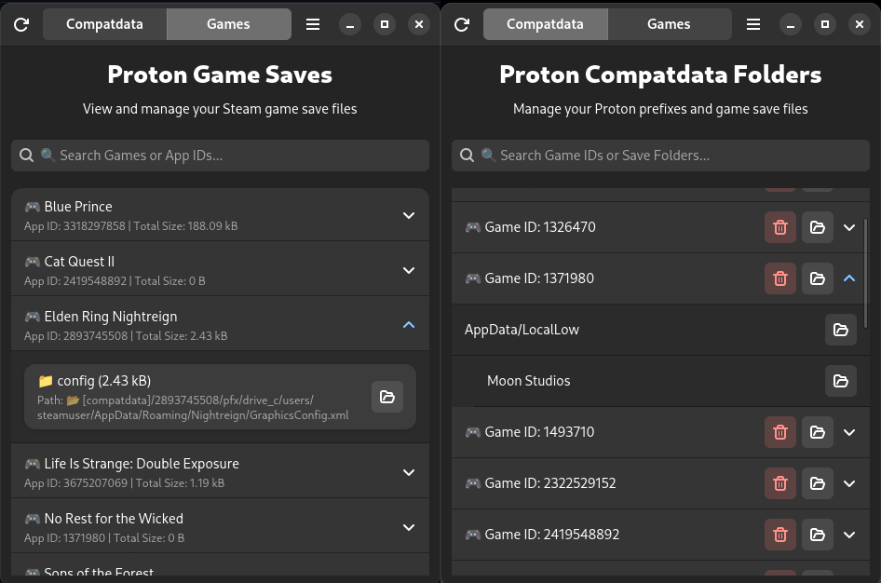Screen dimensions: 881x583
Task: Open the AppData/LocalLow folder
Action: tap(841, 330)
